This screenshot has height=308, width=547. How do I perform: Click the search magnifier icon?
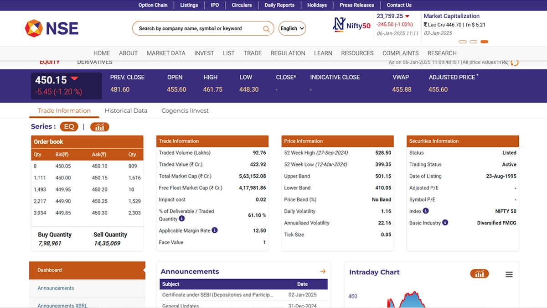point(266,29)
